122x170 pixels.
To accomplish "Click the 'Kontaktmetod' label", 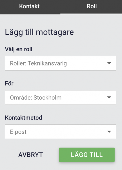I will coord(23,118).
